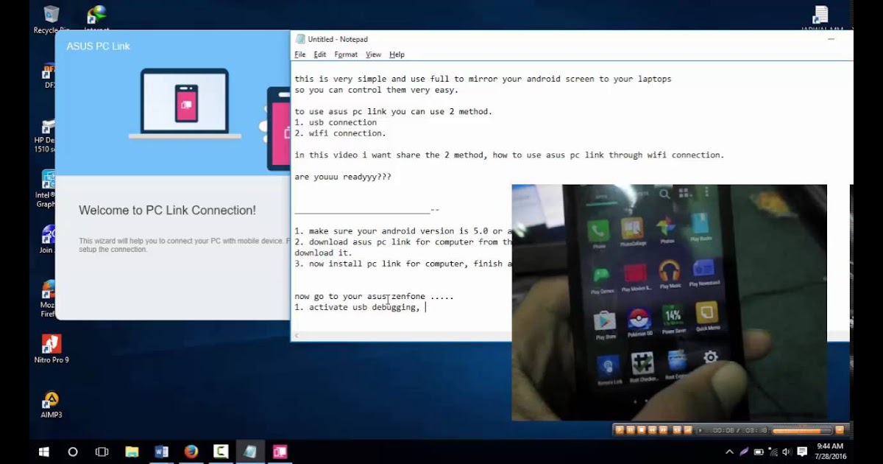Select the JADWAL MM file on desktop
This screenshot has width=883, height=464.
[x=822, y=20]
